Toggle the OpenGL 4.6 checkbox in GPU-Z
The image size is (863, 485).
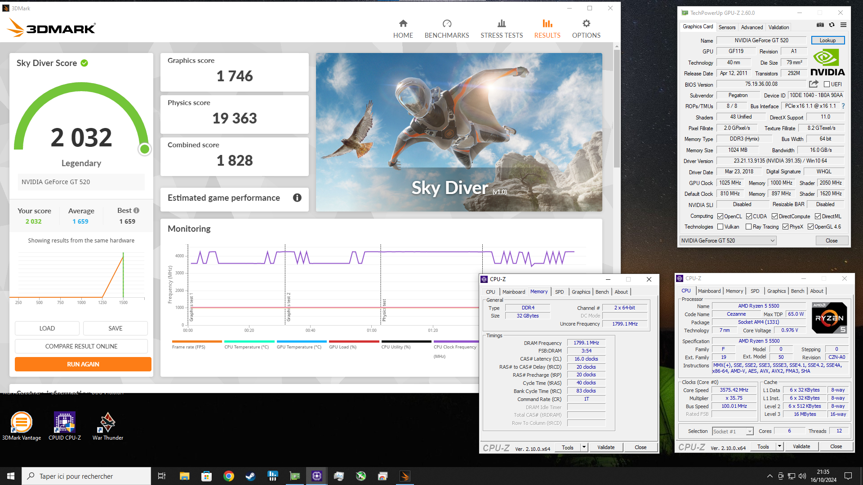810,227
